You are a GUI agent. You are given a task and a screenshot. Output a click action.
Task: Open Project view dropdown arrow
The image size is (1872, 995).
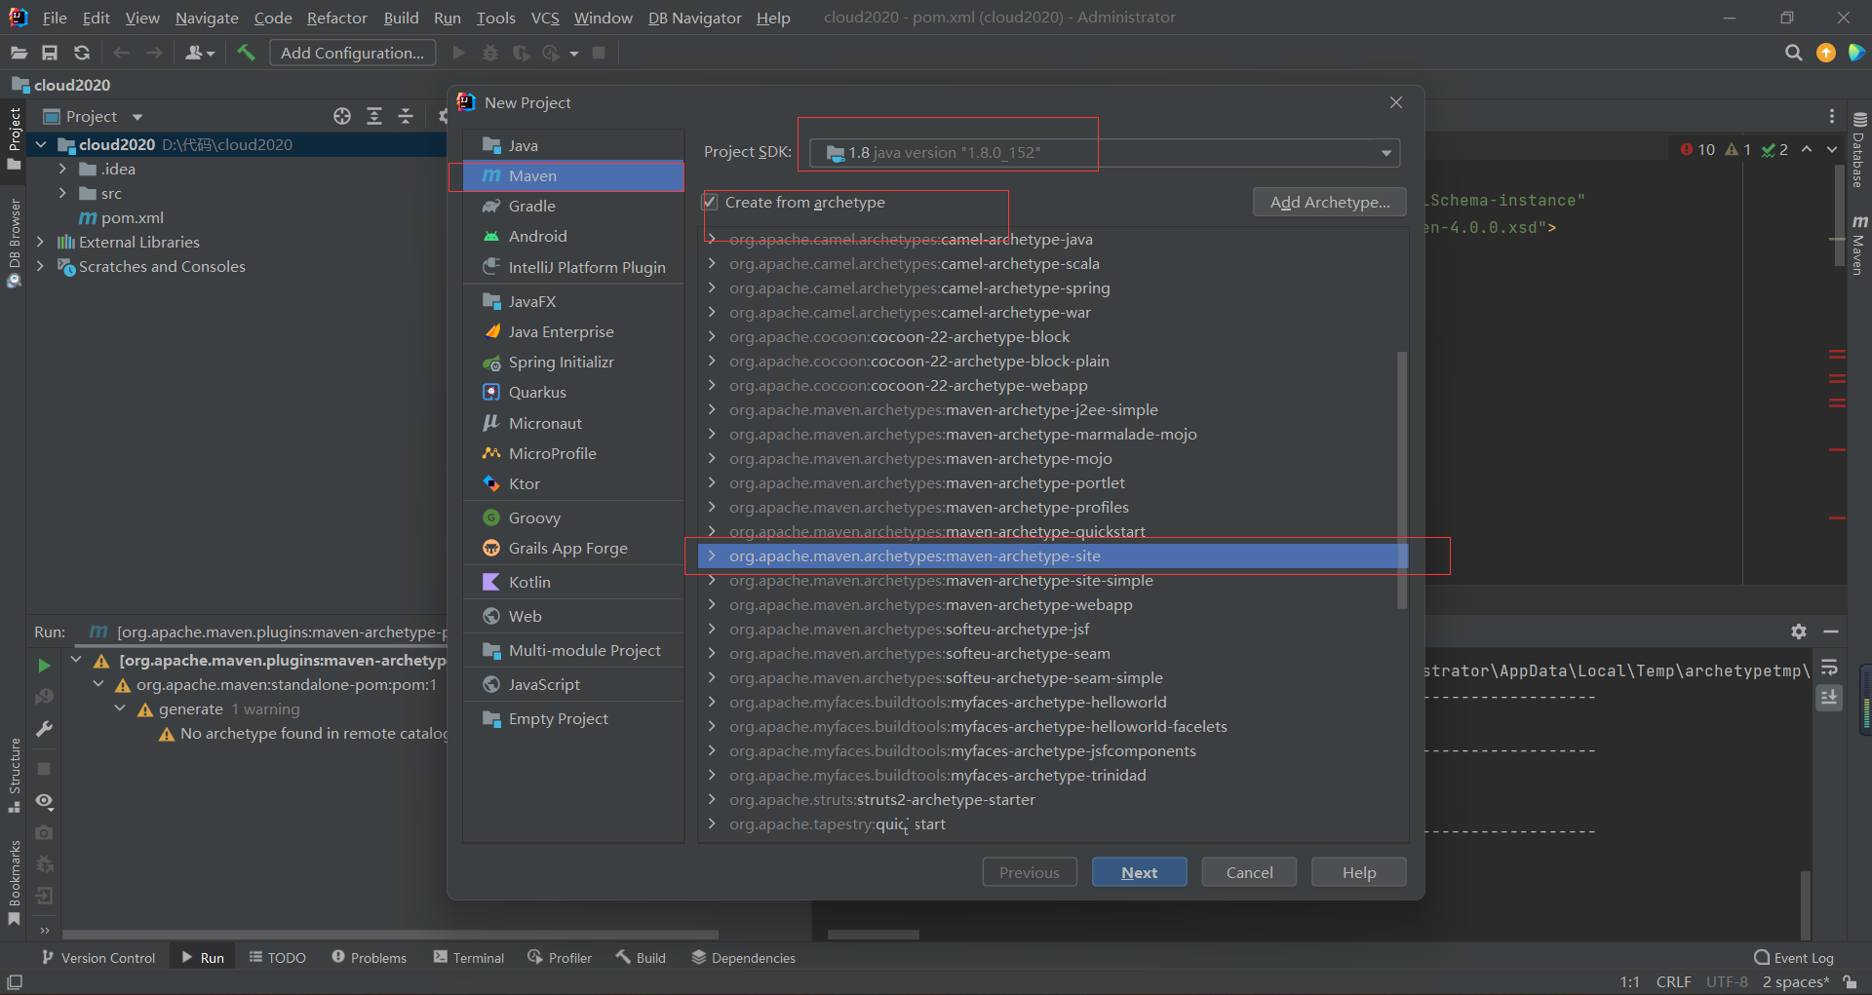137,117
